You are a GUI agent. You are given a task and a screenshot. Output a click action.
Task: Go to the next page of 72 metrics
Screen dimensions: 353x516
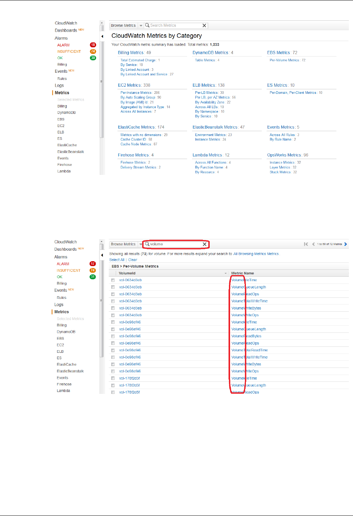[345, 244]
